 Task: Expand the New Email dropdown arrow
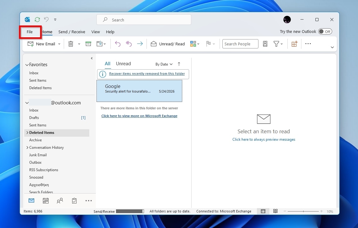(59, 44)
